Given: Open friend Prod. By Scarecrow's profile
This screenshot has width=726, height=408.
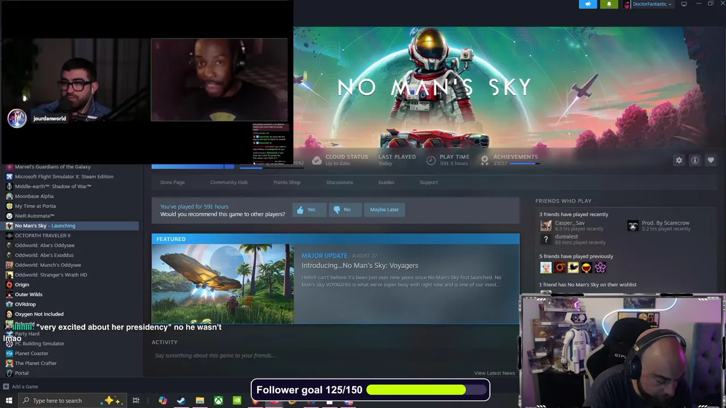Looking at the screenshot, I should 665,223.
